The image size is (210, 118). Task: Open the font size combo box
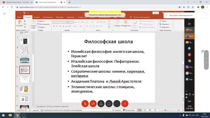click(71, 22)
